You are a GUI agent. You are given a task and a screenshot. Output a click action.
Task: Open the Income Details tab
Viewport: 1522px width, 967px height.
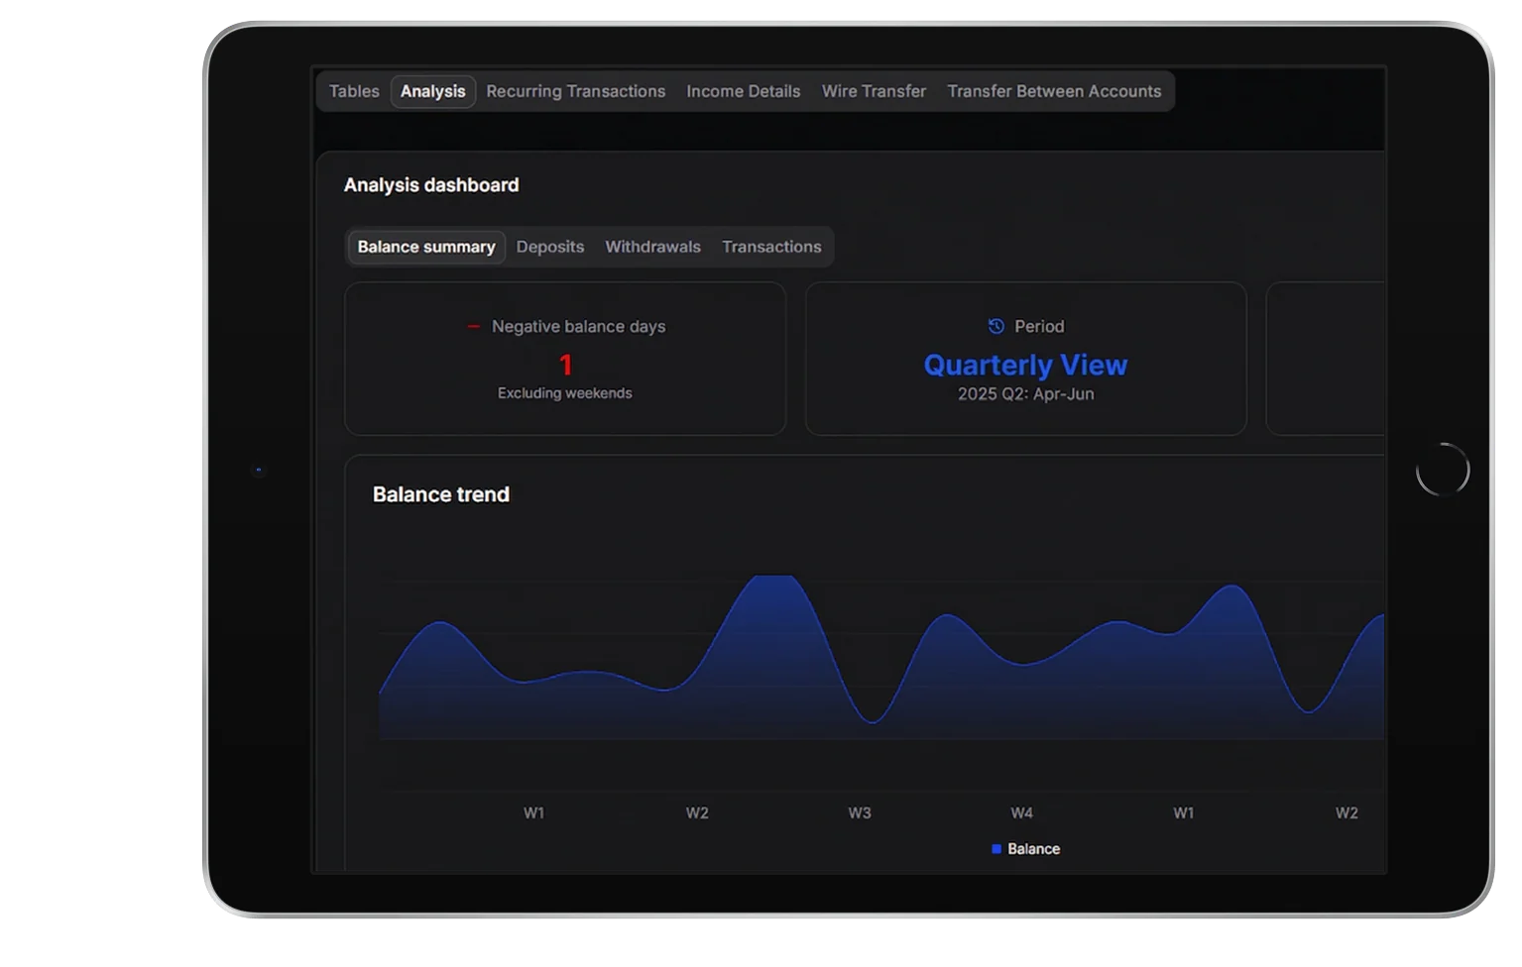tap(744, 91)
